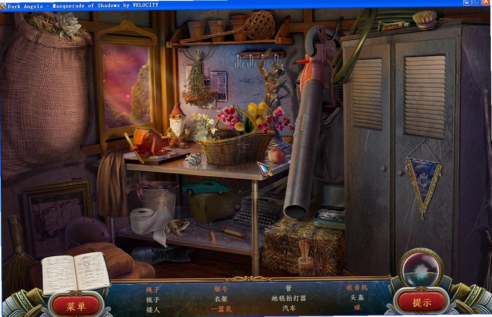Click the word 矮人 in the list
Screen dimensions: 492x317
click(x=153, y=310)
